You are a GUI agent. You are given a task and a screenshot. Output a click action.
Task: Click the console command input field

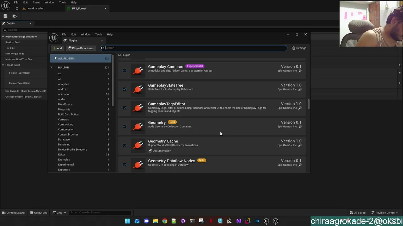pos(99,213)
